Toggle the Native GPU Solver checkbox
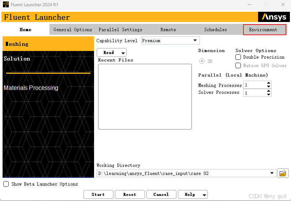Screen dimensions: 291x201 tap(238, 65)
